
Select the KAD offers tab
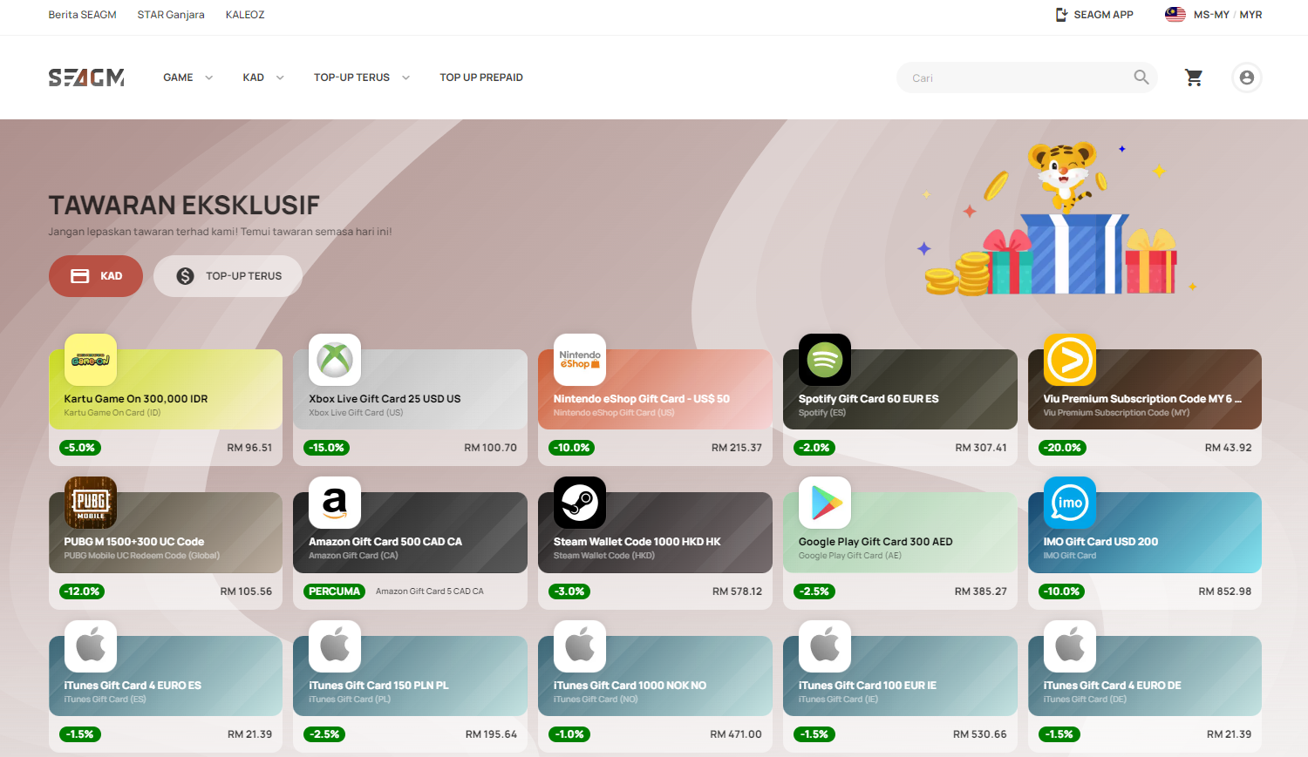click(96, 276)
